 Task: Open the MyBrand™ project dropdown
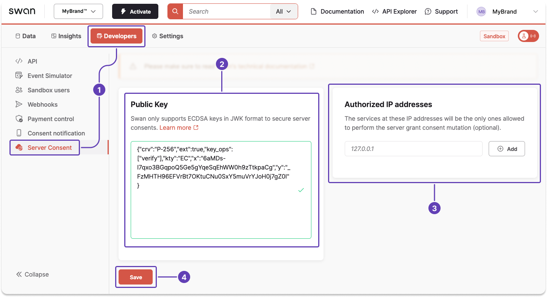[x=78, y=11]
